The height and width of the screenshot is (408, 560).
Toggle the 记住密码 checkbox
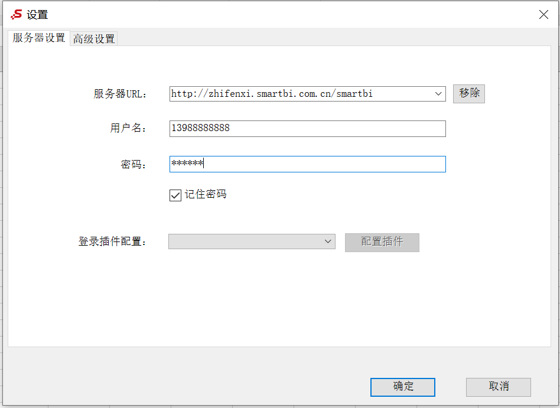(175, 195)
